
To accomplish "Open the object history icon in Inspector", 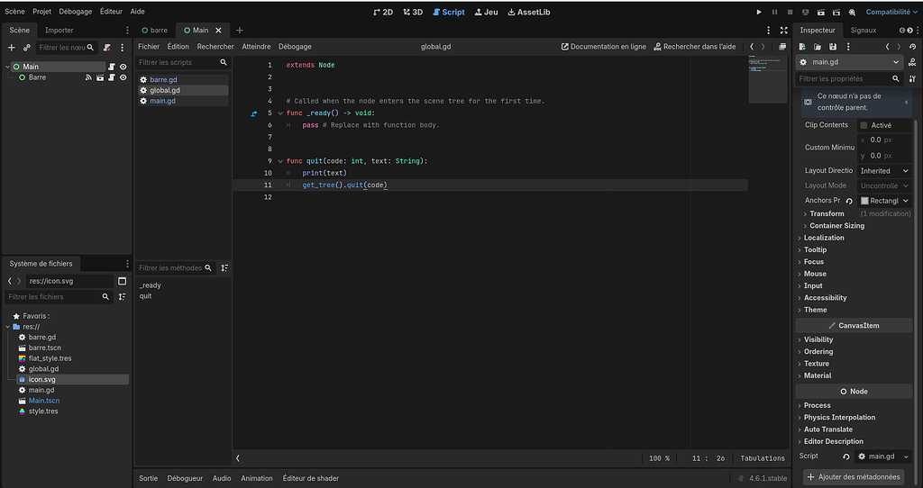I will click(x=912, y=47).
